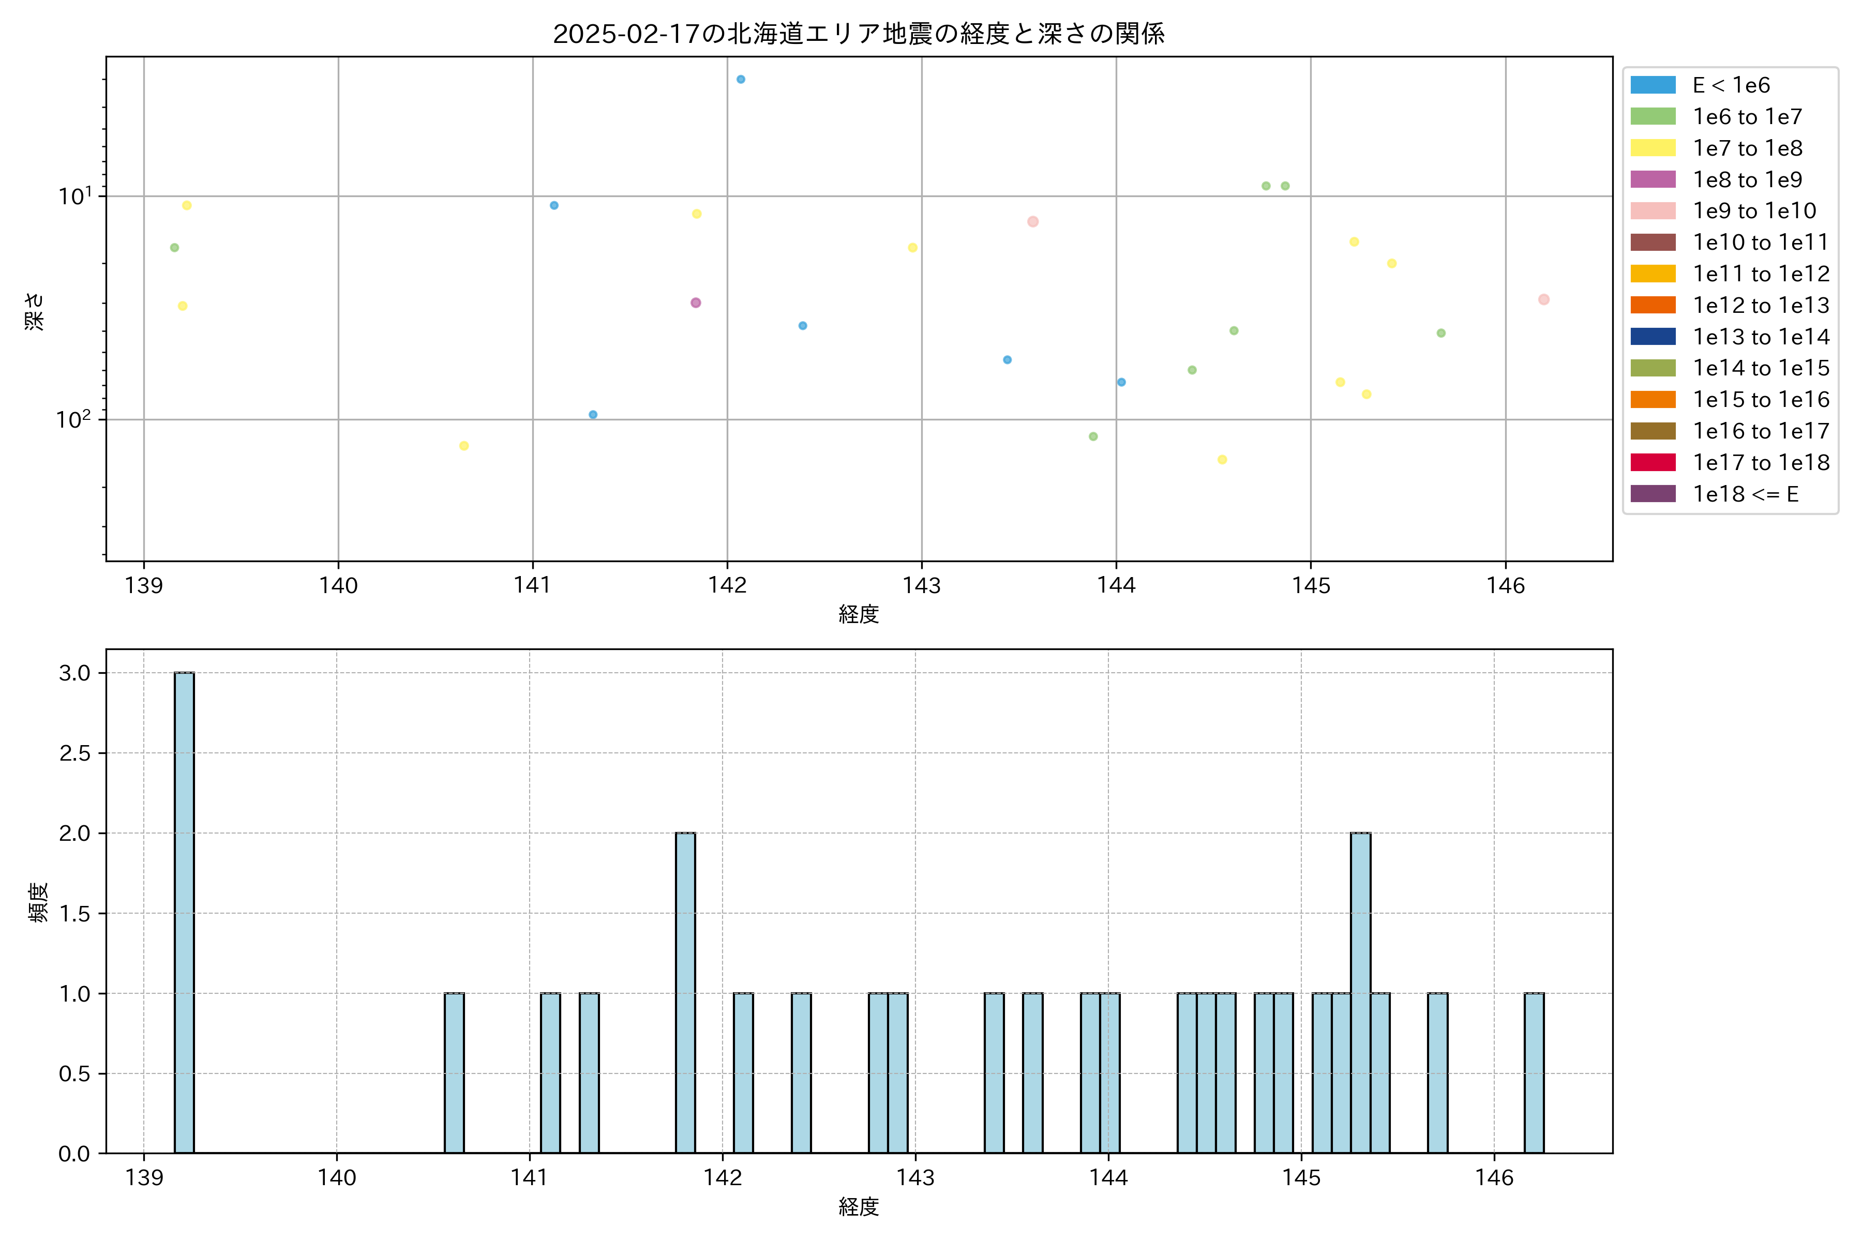1862x1241 pixels.
Task: Click the purple '1e18 <= E' legend swatch
Action: [1652, 494]
